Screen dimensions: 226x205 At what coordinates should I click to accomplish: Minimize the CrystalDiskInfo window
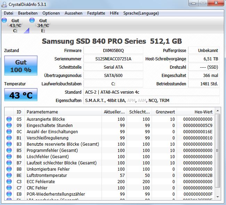pos(194,3)
